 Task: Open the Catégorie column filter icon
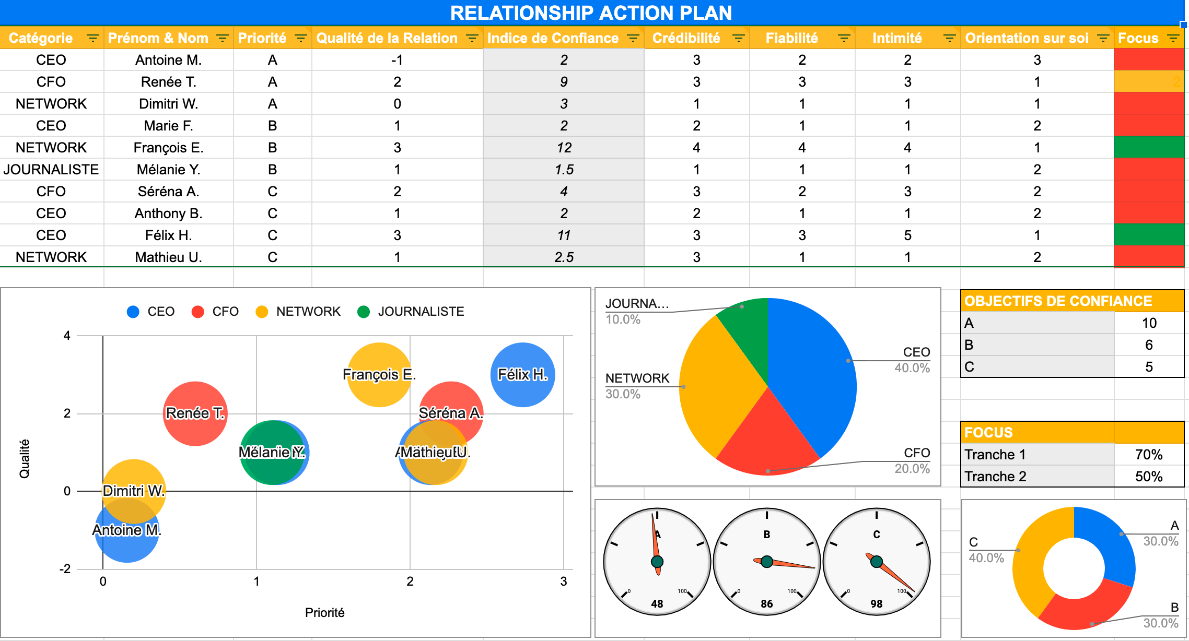(92, 38)
